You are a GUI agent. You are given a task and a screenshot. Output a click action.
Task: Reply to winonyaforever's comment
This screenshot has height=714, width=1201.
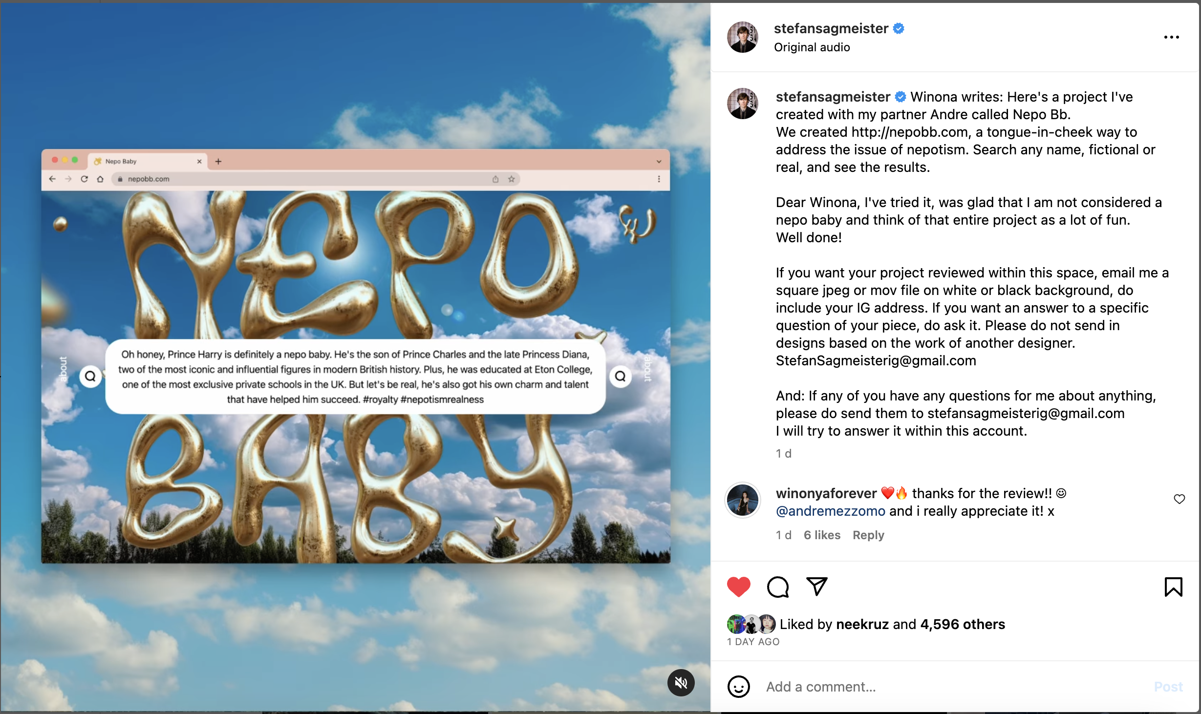[868, 535]
